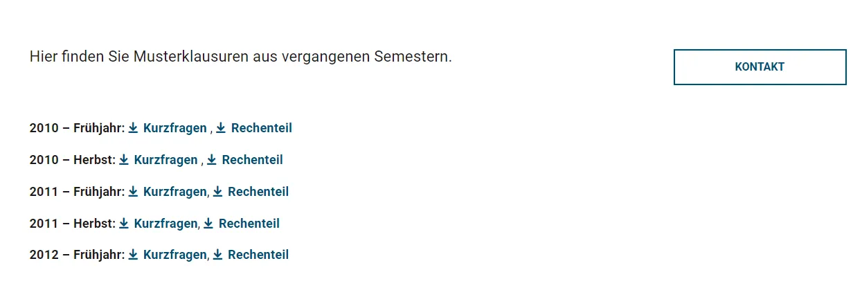Click download icon before 2011 Herbst Rechenteil

click(x=208, y=224)
